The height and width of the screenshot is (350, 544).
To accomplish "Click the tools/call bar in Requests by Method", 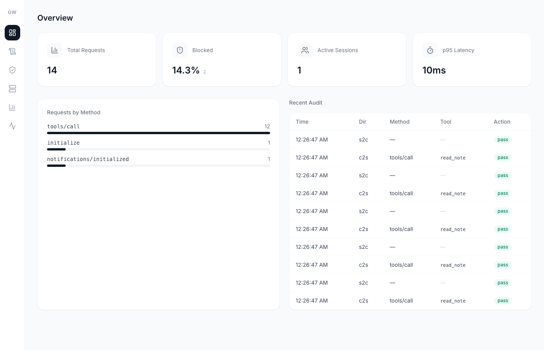I will 159,133.
